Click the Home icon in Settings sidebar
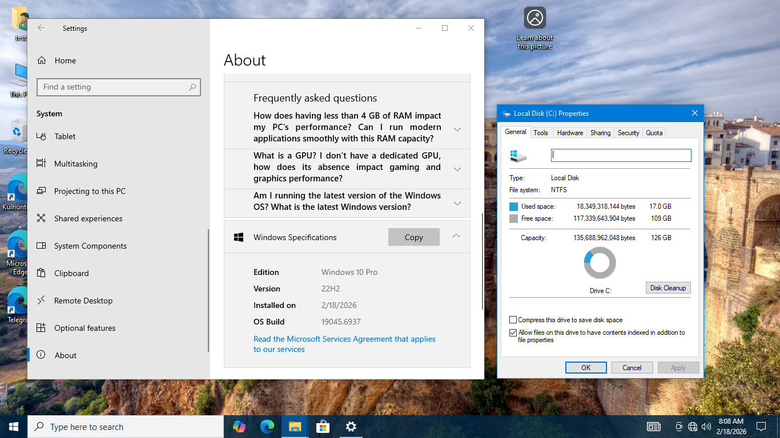 coord(41,60)
